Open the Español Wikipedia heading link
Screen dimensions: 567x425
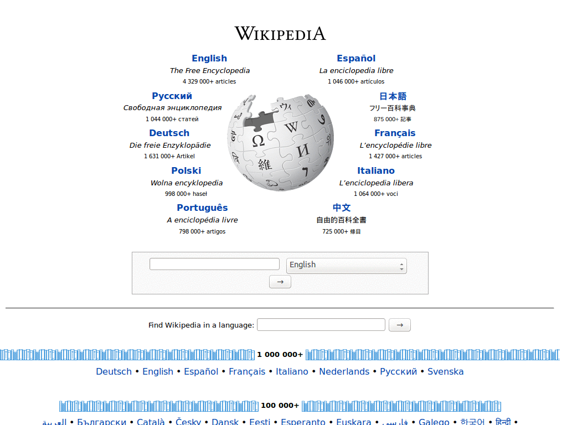point(356,58)
